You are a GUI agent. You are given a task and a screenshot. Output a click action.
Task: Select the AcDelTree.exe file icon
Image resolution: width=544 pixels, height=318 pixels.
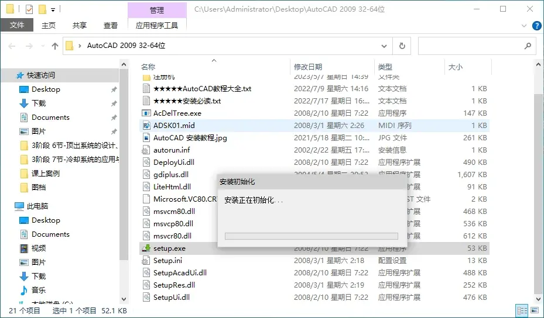[x=146, y=113]
